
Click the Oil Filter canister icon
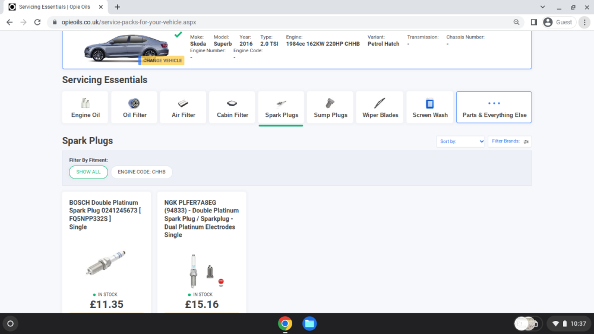(x=134, y=103)
